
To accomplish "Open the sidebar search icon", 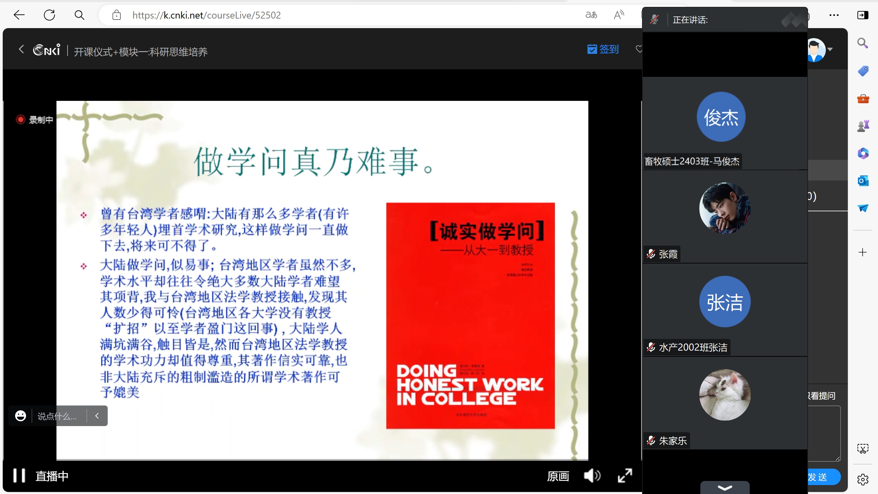I will (x=862, y=44).
